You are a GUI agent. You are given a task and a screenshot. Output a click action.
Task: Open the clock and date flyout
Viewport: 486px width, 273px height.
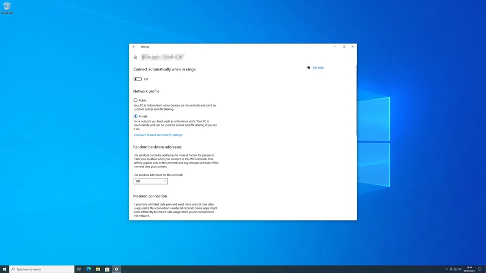(x=469, y=269)
